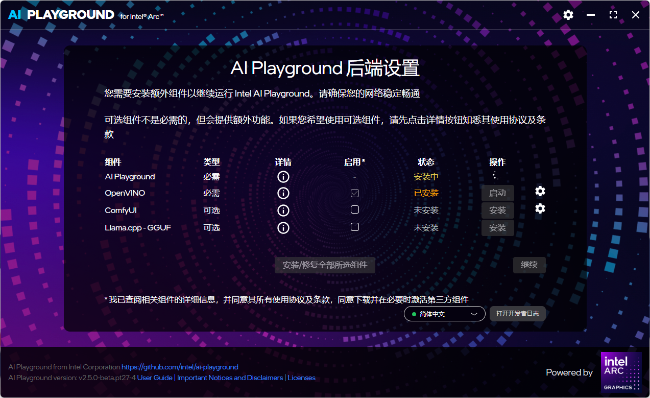Click the AI Playground loading spinner
This screenshot has width=650, height=398.
pos(495,176)
